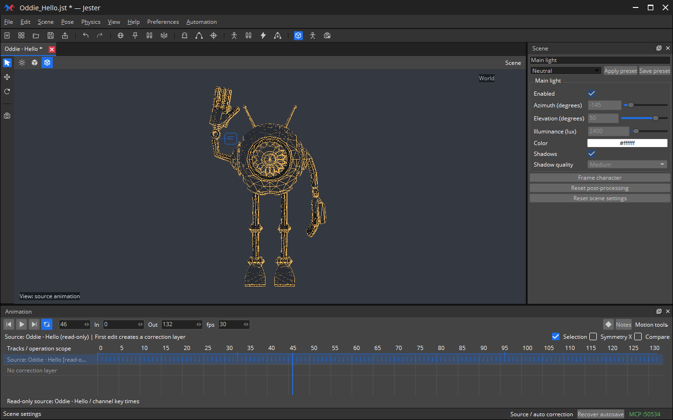Open the Physics menu
The image size is (673, 420).
[x=91, y=22]
